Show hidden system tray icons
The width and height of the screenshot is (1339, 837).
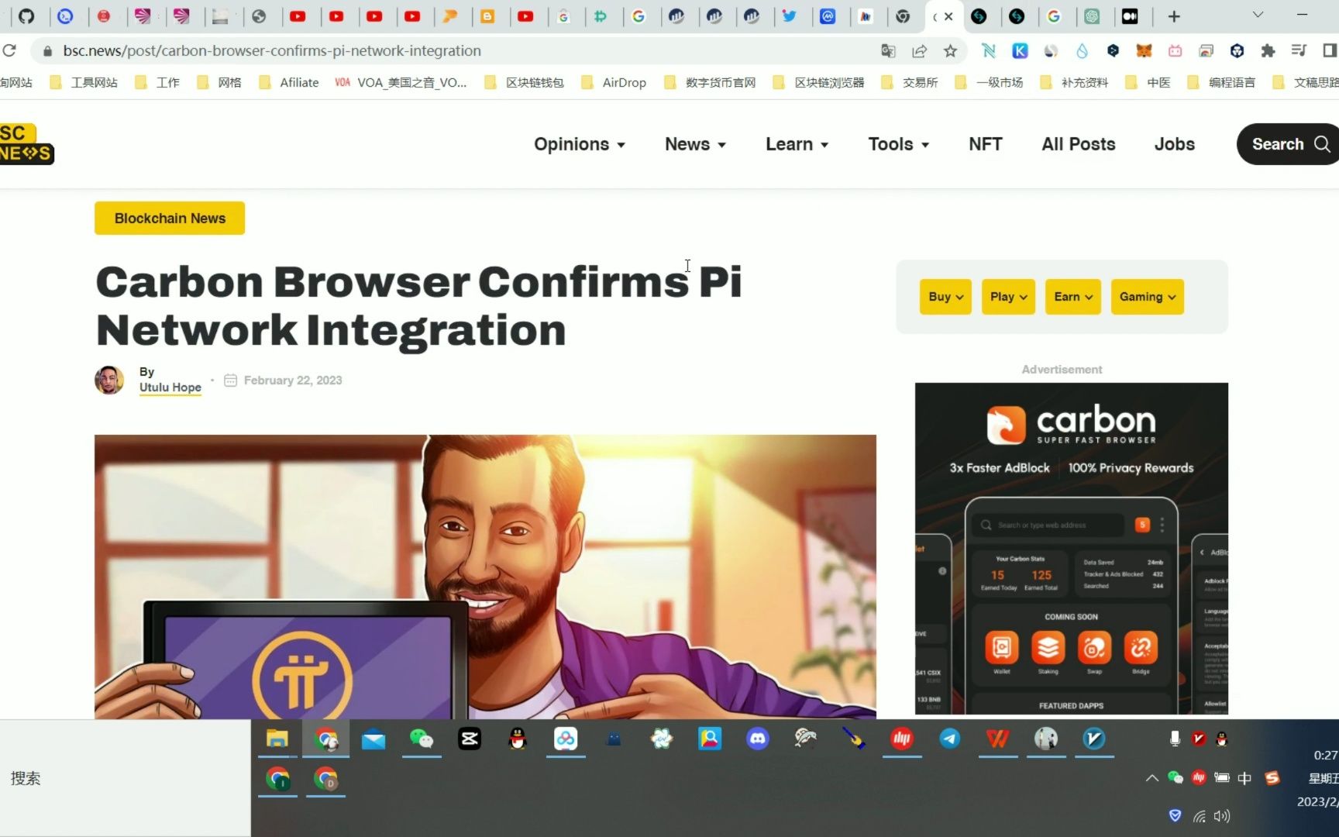pyautogui.click(x=1152, y=778)
